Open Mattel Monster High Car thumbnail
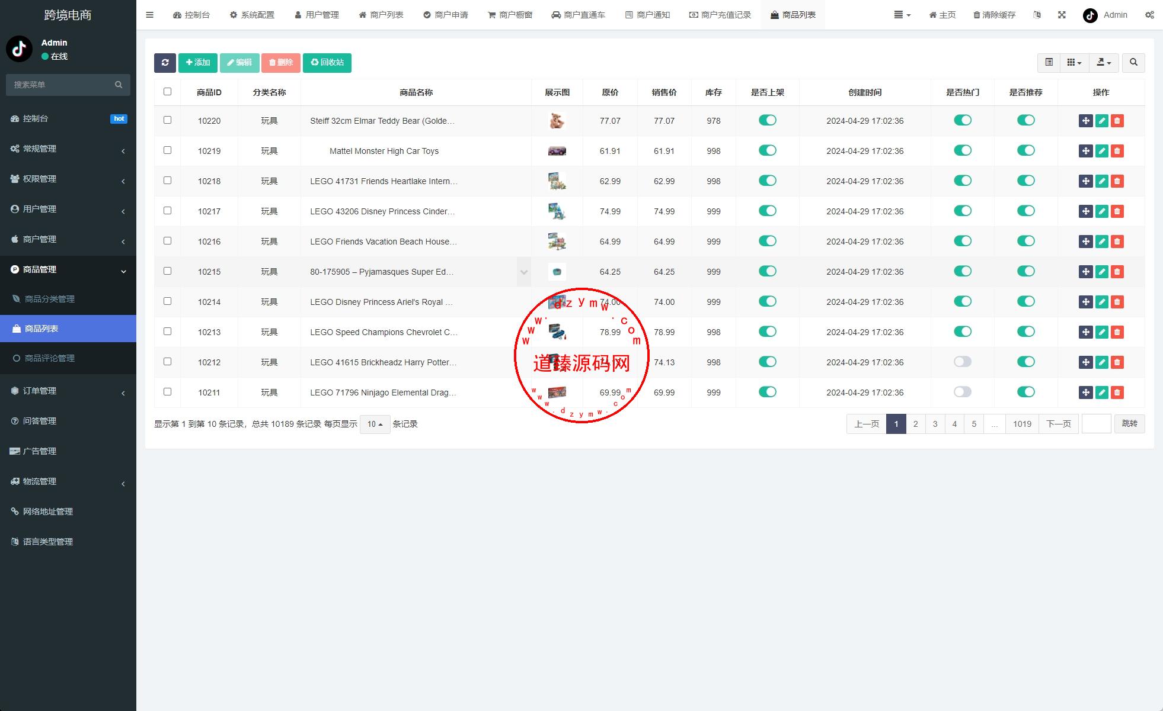 557,151
